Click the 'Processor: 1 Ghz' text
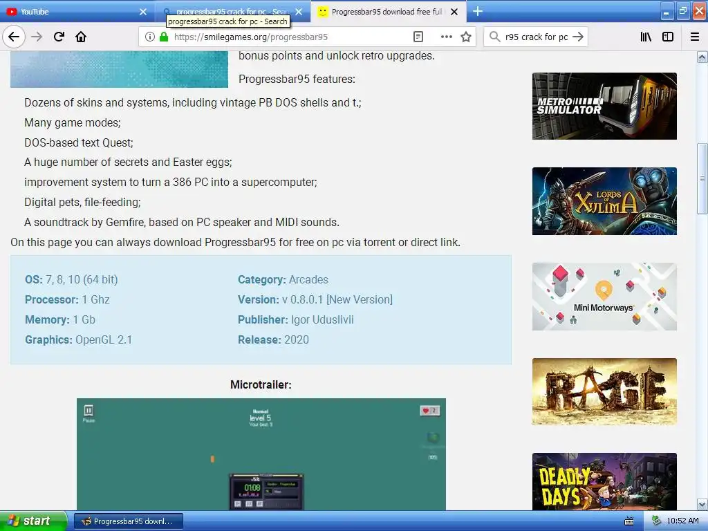The image size is (708, 531). pos(67,299)
